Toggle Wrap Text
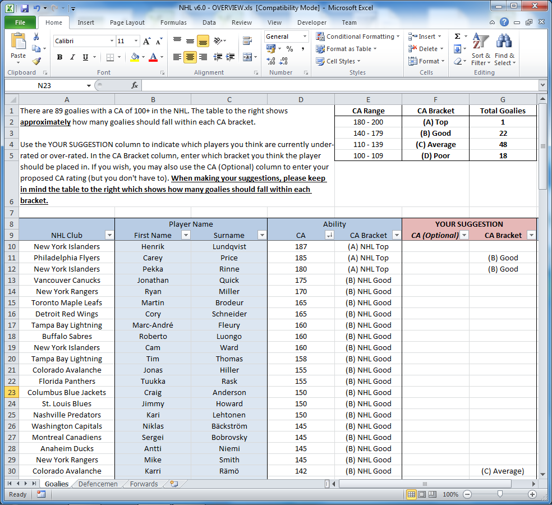The height and width of the screenshot is (505, 552). (x=247, y=41)
